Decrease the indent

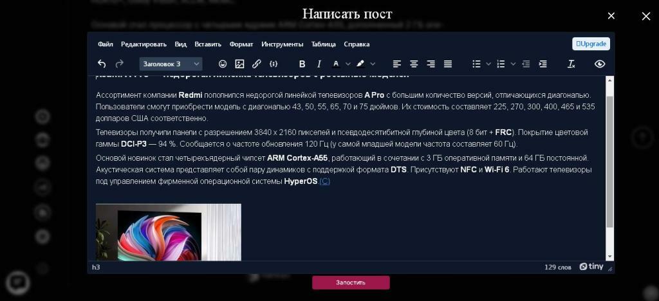526,64
